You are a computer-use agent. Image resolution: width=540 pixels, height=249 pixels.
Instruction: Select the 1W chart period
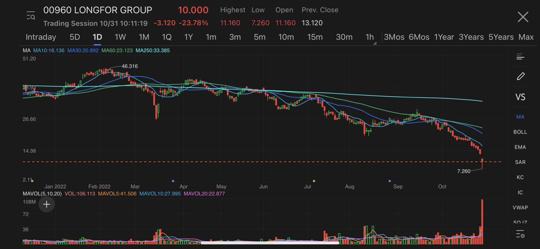pos(120,37)
